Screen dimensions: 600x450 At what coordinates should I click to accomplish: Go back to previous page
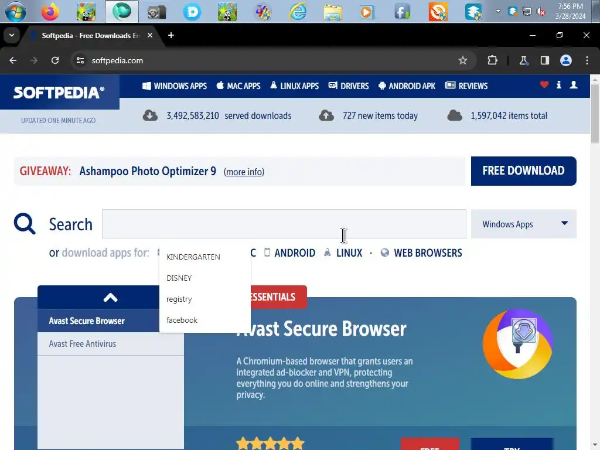tap(13, 60)
